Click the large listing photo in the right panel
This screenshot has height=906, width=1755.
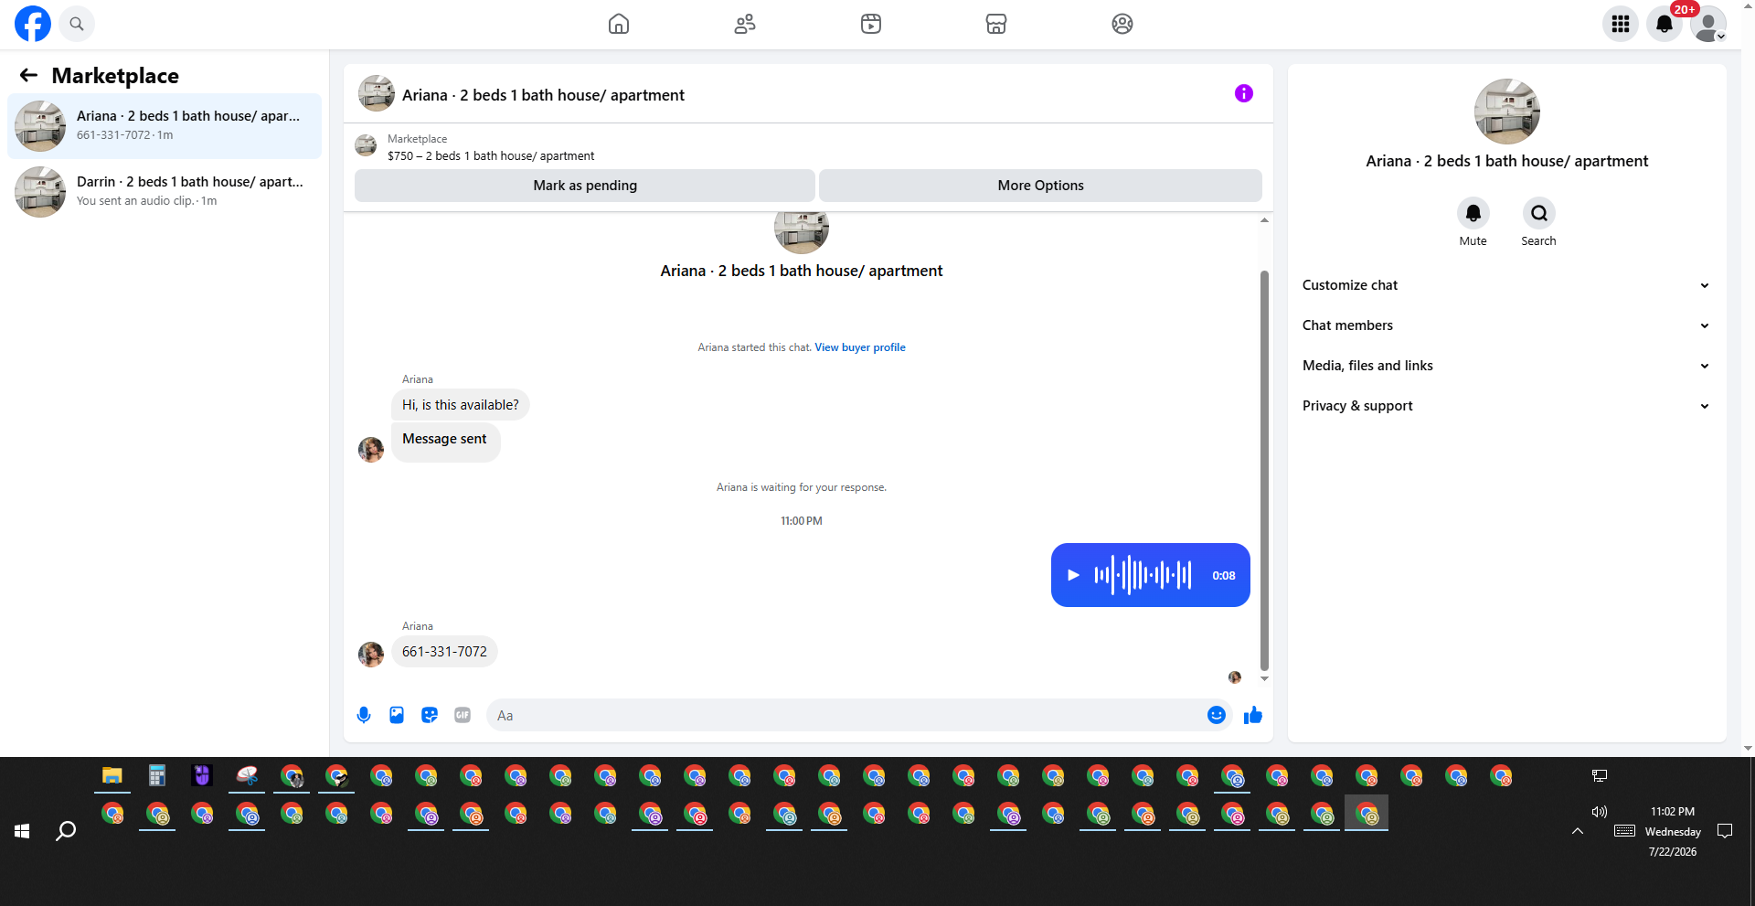click(x=1507, y=112)
